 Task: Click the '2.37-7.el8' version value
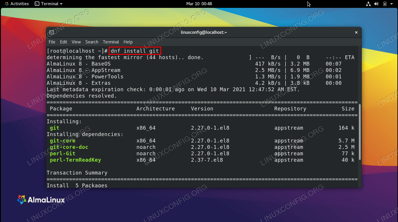pos(207,160)
